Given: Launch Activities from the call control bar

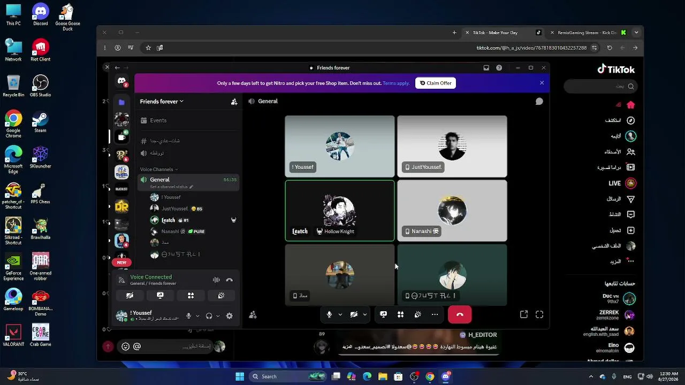Looking at the screenshot, I should (400, 315).
